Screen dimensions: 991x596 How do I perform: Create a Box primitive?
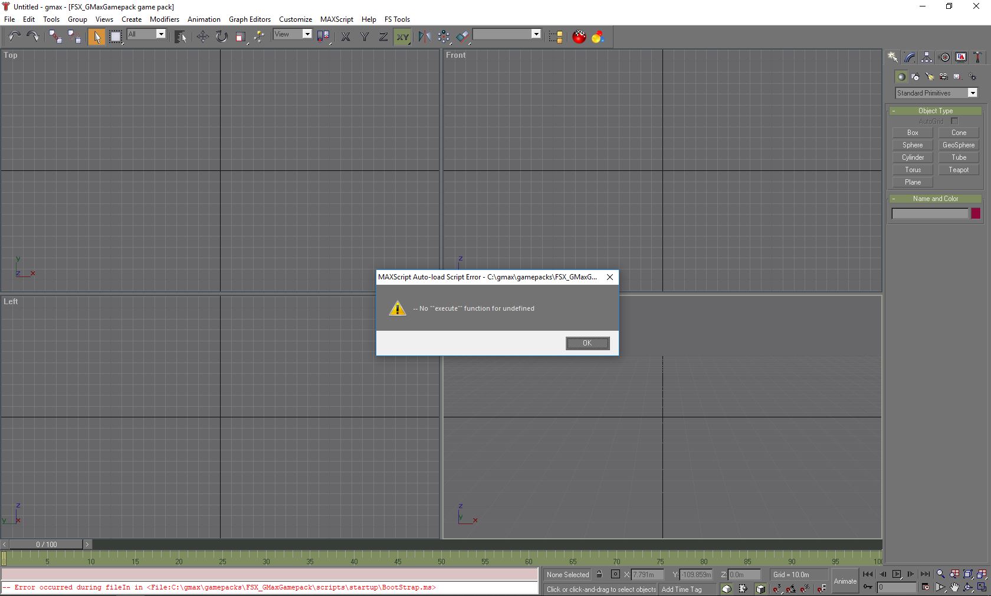913,133
